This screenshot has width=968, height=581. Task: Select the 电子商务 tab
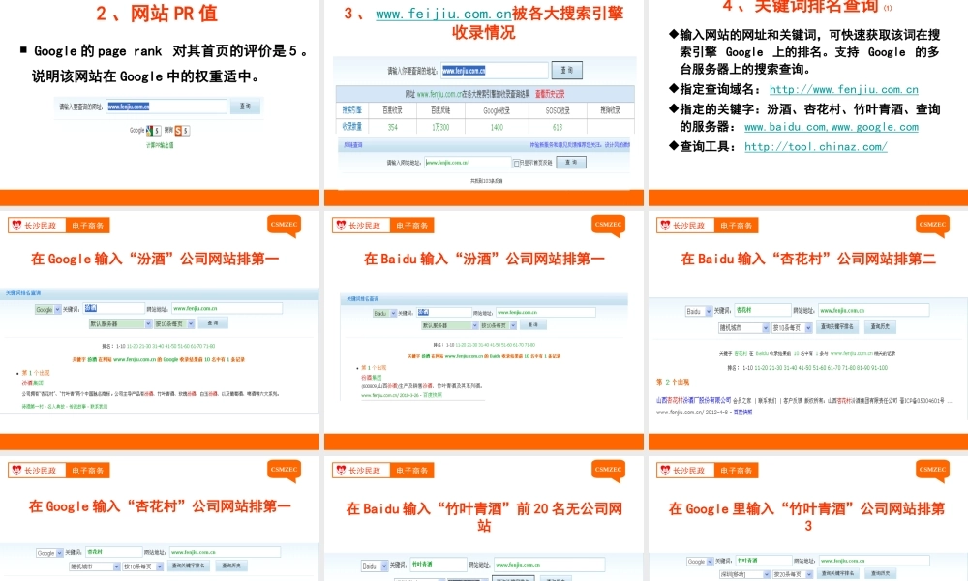[x=89, y=225]
